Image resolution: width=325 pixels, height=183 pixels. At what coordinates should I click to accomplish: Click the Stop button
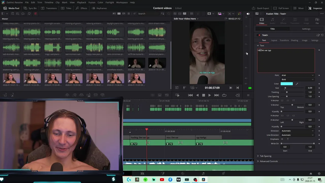click(203, 95)
